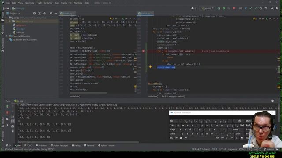Open Python interpreter selector in status bar
The width and height of the screenshot is (282, 158).
pos(250,149)
